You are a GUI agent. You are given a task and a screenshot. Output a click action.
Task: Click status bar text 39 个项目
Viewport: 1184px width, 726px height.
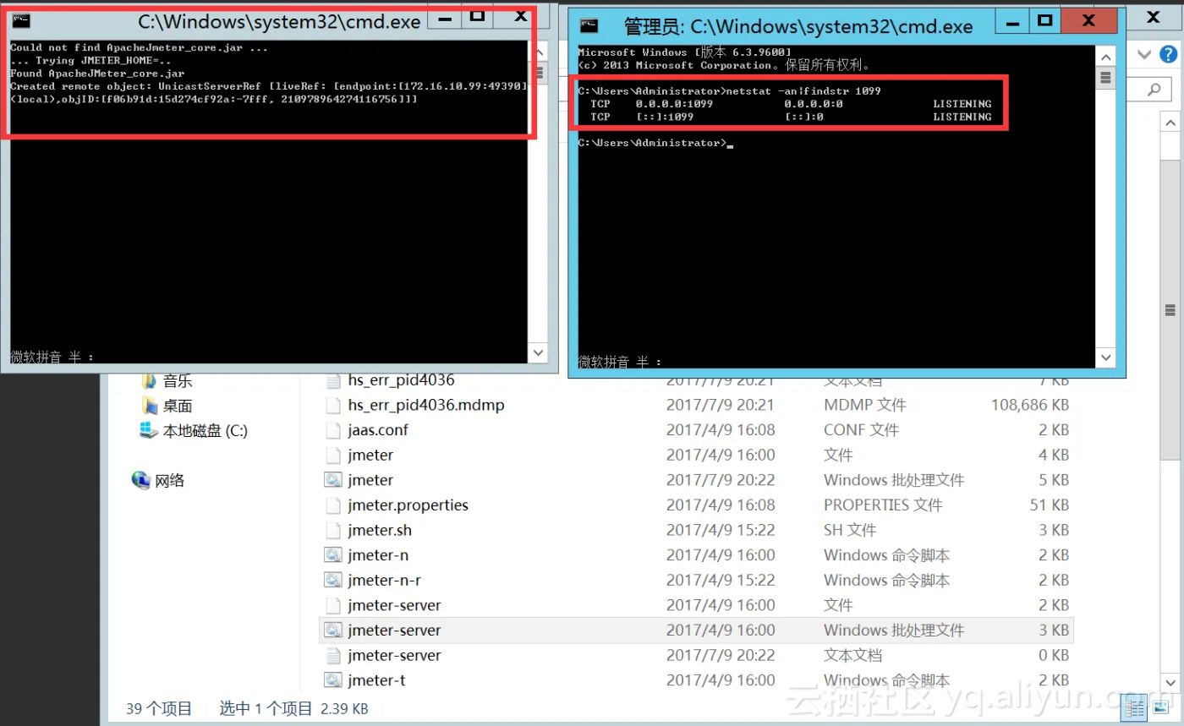pos(159,708)
